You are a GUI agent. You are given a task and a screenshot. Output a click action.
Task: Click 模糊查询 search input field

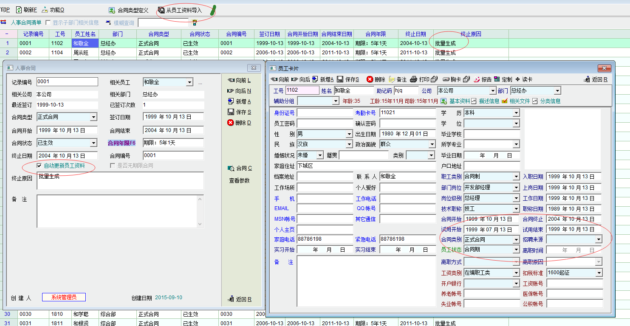tap(163, 23)
